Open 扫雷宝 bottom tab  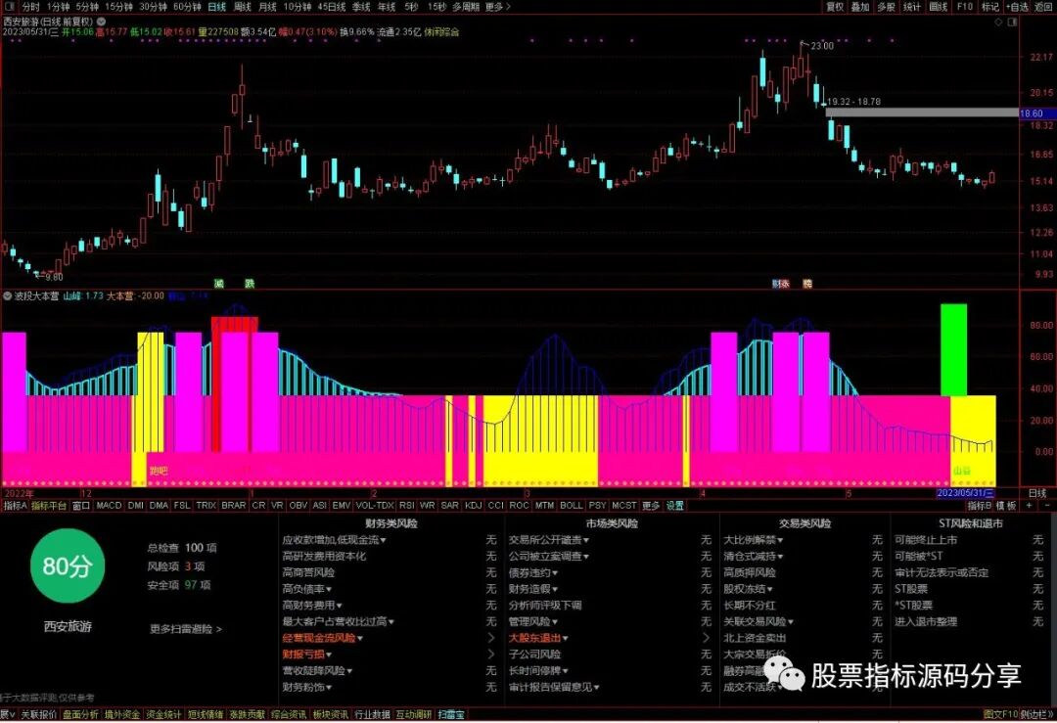[451, 714]
